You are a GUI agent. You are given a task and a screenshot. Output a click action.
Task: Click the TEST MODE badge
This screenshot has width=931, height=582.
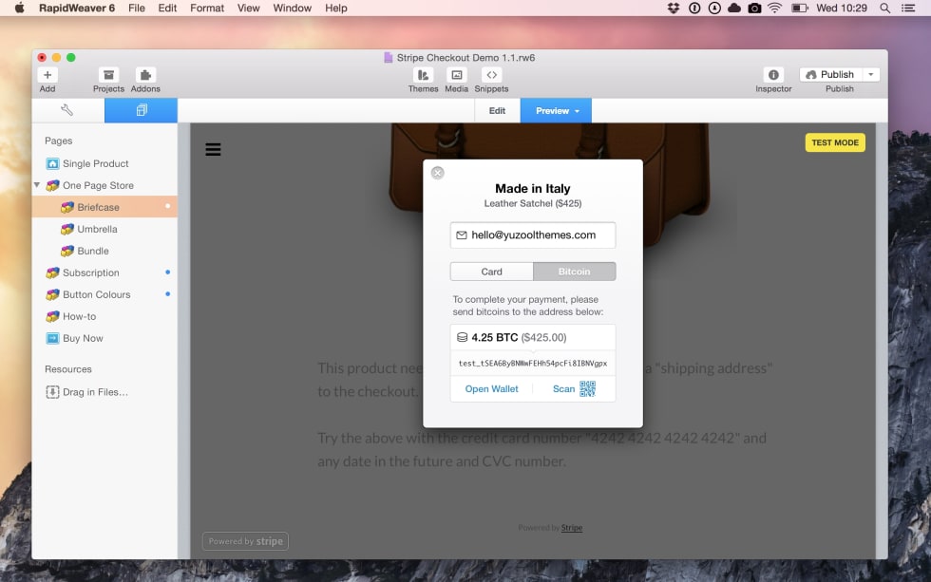click(x=835, y=142)
